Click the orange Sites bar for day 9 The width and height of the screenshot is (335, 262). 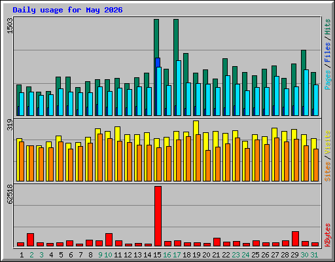100,157
